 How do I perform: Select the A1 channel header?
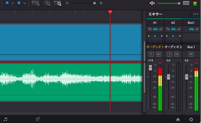(x=155, y=23)
